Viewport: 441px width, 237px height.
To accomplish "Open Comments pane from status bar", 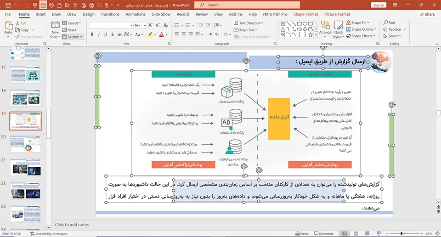I will [324, 234].
